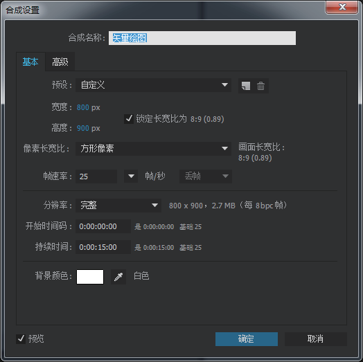Click the save preset icon

coord(246,86)
